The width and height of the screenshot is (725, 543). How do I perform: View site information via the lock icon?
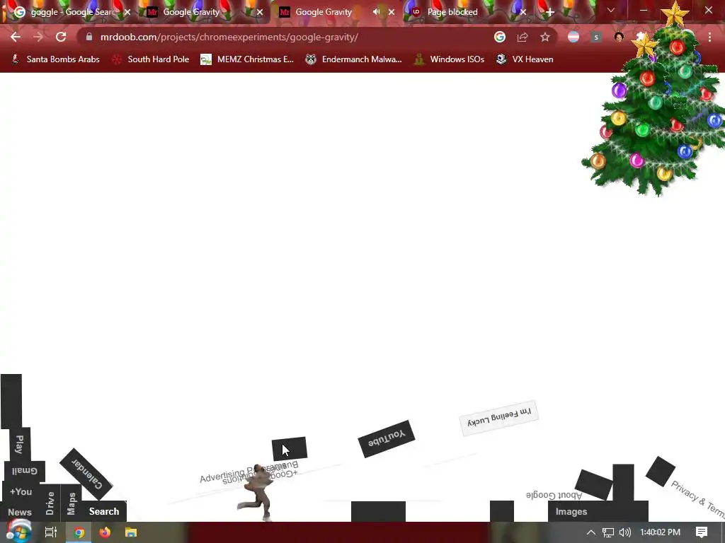[x=89, y=37]
